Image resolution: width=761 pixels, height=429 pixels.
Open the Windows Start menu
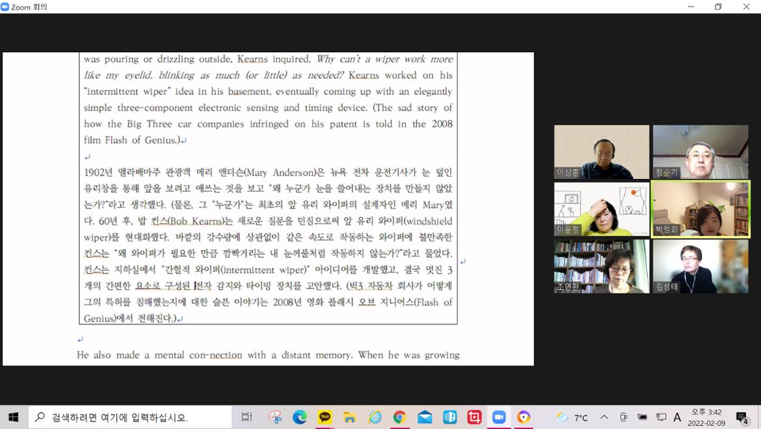point(13,417)
